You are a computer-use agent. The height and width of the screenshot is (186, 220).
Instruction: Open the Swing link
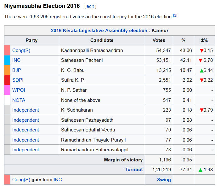(x=164, y=180)
